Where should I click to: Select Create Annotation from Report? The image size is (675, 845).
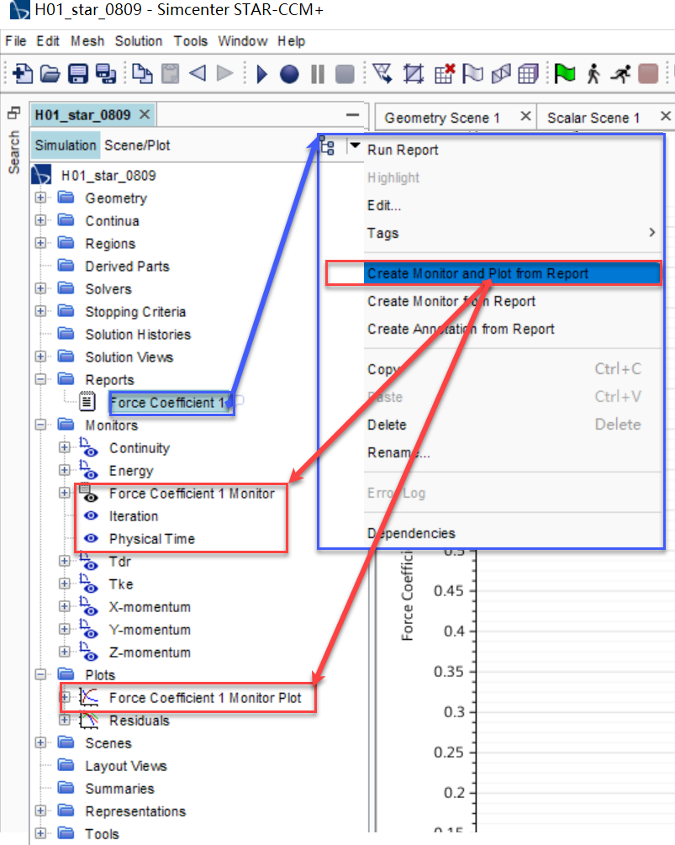(514, 329)
